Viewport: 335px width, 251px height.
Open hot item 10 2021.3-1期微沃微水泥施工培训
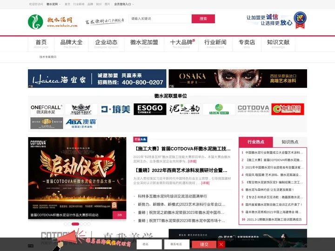point(274,219)
